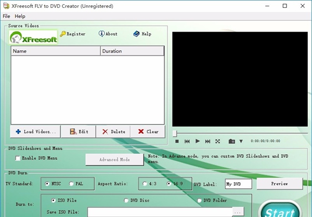Minimize the application window
The height and width of the screenshot is (217, 312).
[x=267, y=6]
